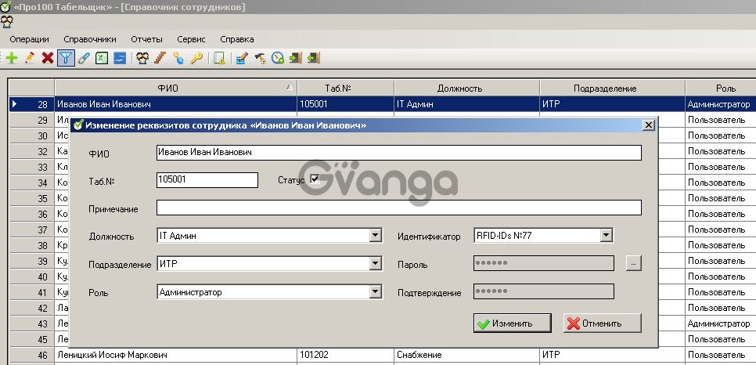
Task: Open the Справочники menu
Action: (x=89, y=39)
